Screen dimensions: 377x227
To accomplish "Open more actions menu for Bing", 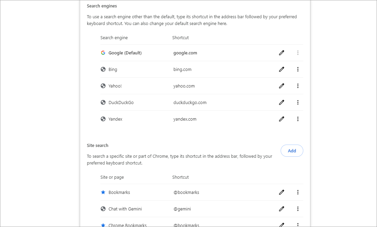I will (x=298, y=69).
